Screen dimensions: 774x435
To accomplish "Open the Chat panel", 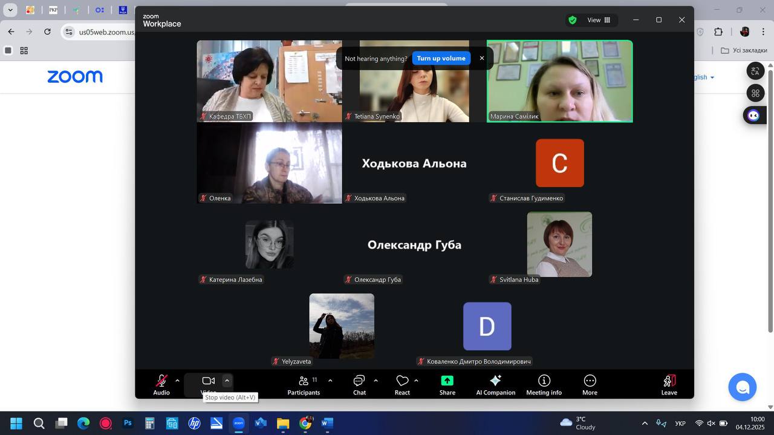I will 359,385.
